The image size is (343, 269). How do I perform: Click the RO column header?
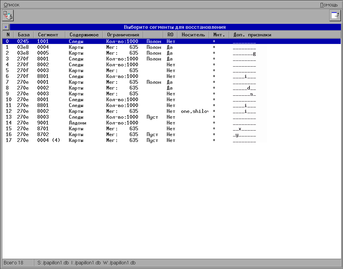[x=170, y=35]
